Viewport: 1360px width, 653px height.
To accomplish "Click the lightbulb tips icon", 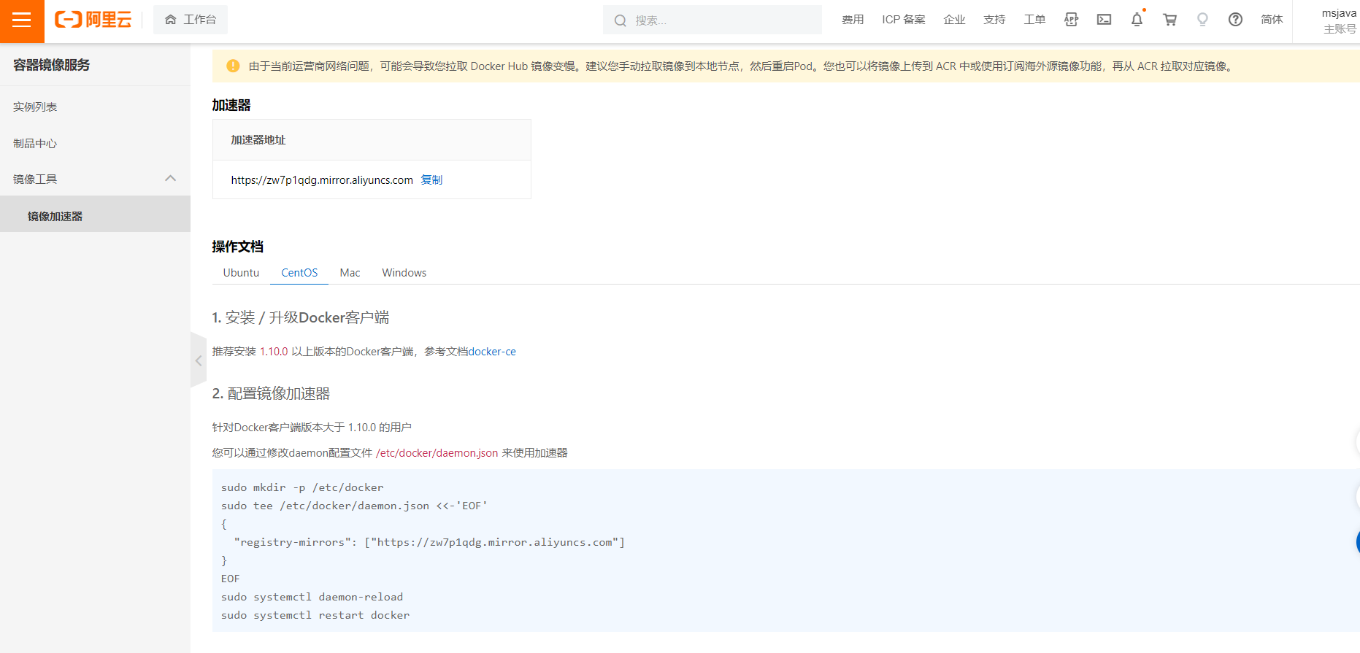I will tap(1202, 20).
